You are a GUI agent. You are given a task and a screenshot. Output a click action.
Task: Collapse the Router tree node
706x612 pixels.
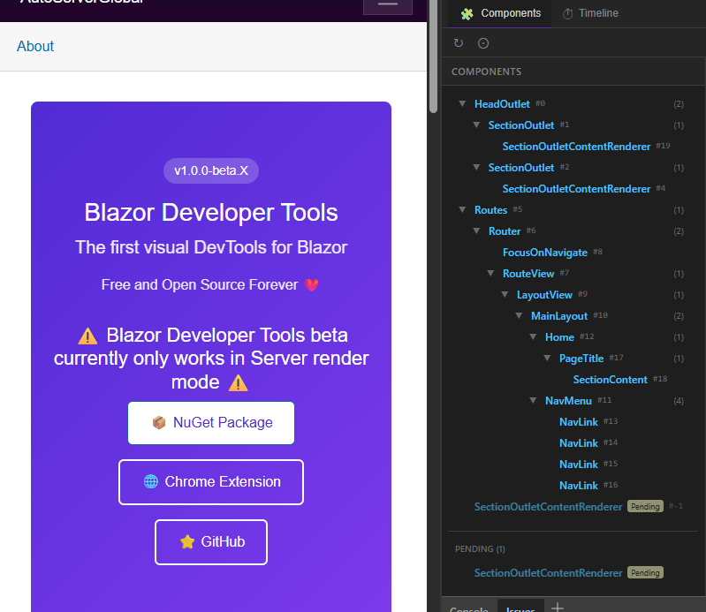tap(476, 230)
